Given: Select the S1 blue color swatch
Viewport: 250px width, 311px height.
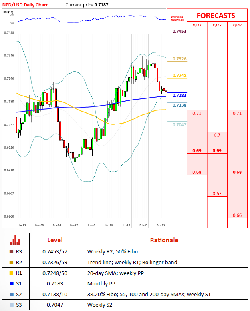Looking at the screenshot, I should pyautogui.click(x=12, y=284).
